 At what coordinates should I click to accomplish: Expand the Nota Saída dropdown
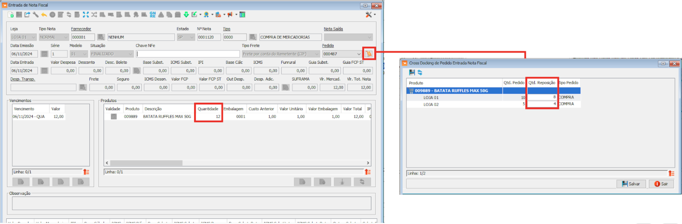(x=369, y=37)
